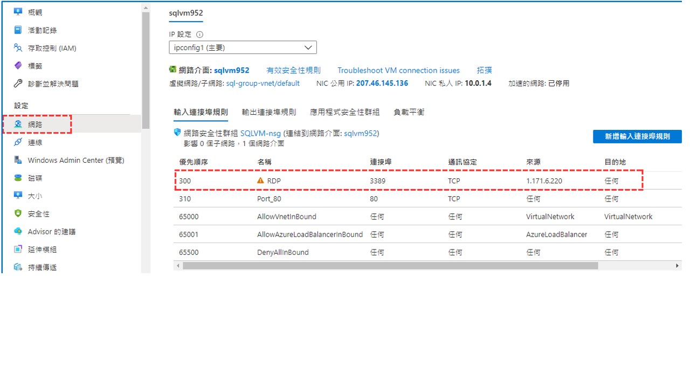Screen dimensions: 690x388
Task: Click the 目的地 column header
Action: 615,162
